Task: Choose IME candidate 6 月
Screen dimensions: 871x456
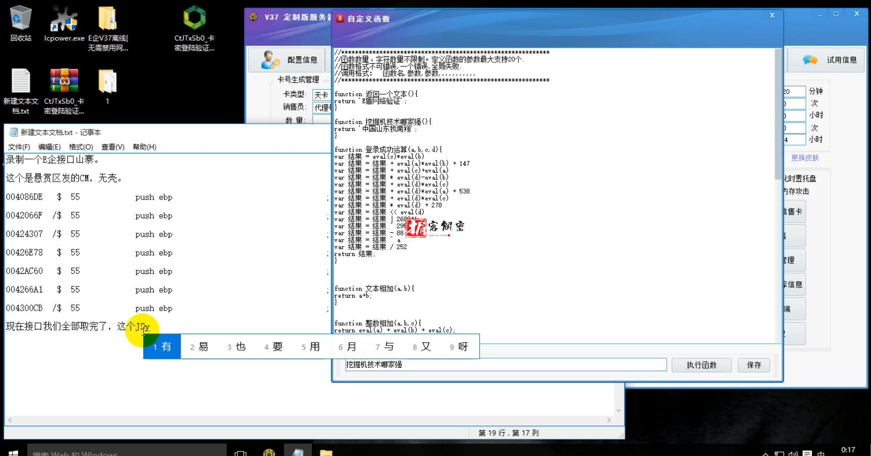Action: click(347, 347)
